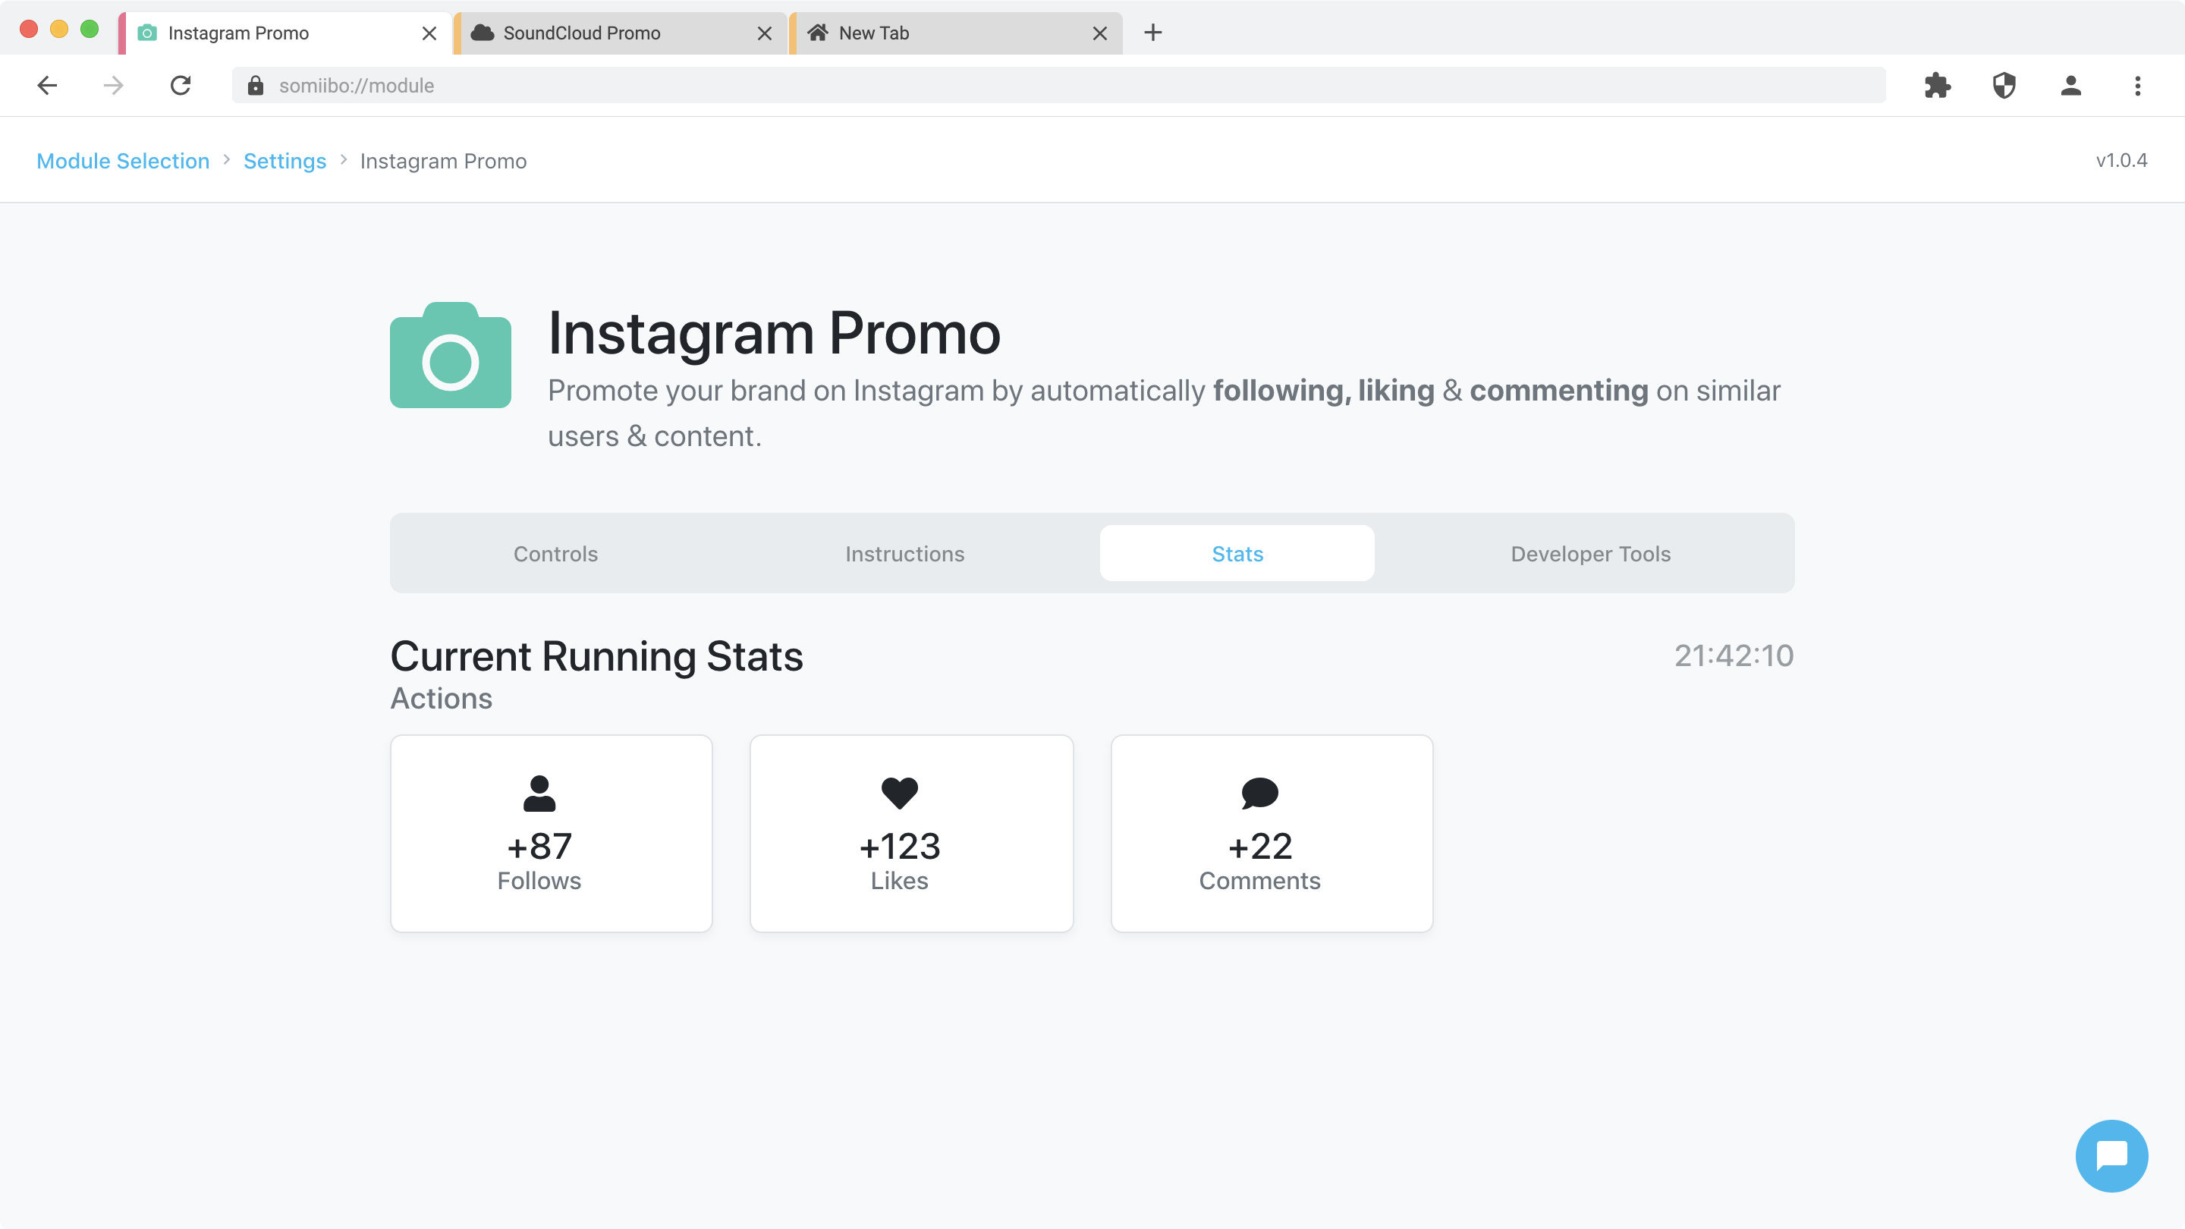This screenshot has height=1229, width=2185.
Task: Click the Follows stat card
Action: 552,833
